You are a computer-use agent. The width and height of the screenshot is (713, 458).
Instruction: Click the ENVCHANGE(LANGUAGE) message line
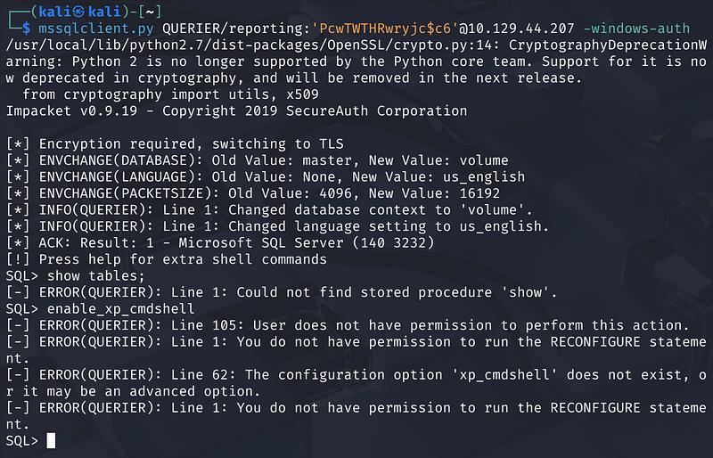pos(265,177)
